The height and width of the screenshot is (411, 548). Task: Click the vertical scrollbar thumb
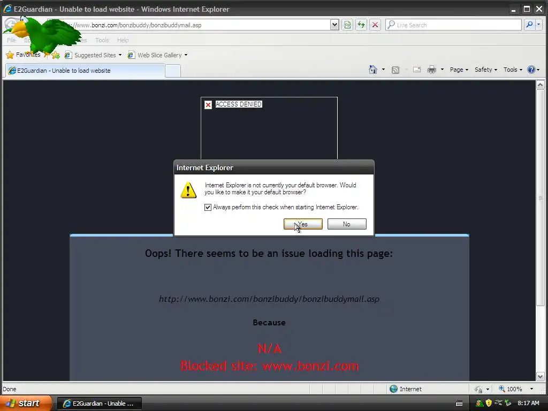click(x=540, y=197)
